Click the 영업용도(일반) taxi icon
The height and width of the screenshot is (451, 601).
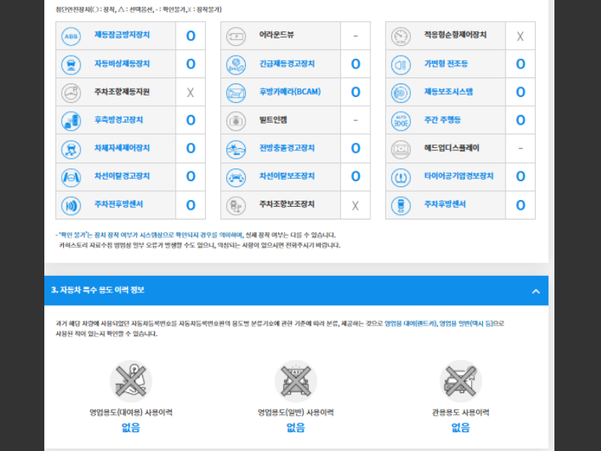click(296, 380)
